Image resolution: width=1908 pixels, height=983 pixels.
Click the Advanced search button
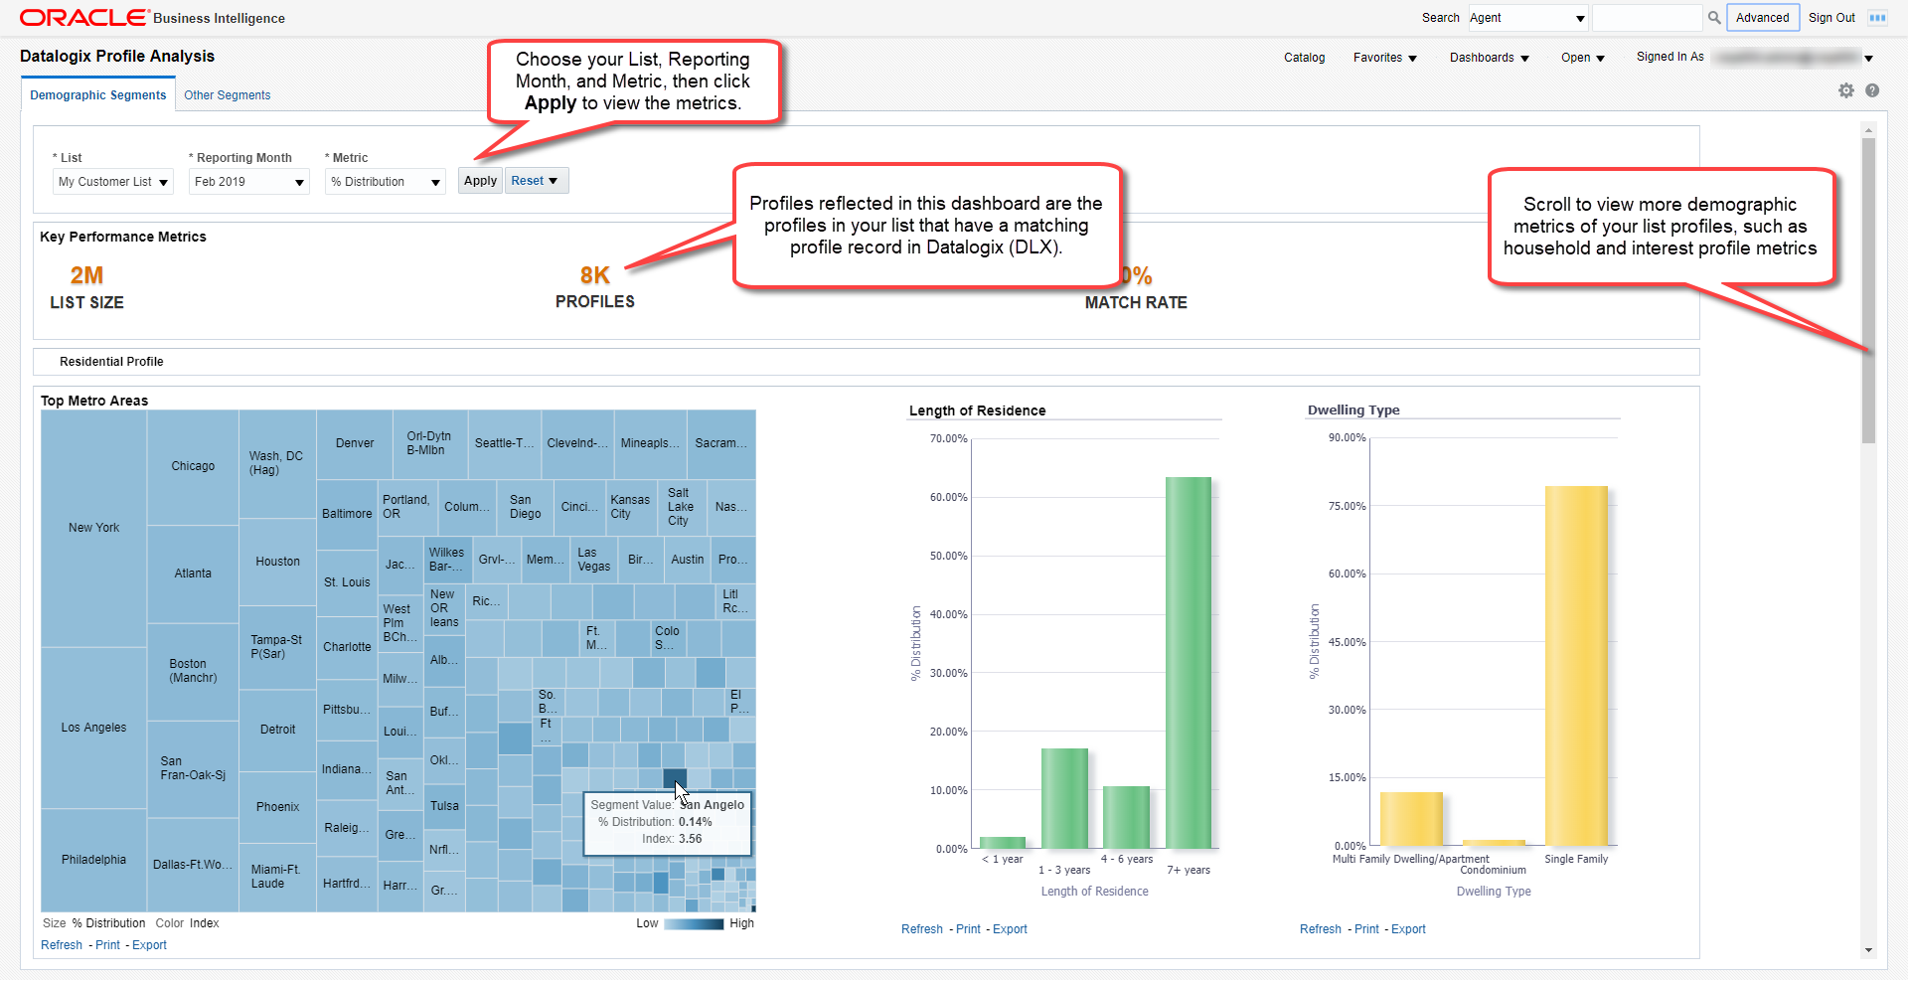pos(1762,18)
